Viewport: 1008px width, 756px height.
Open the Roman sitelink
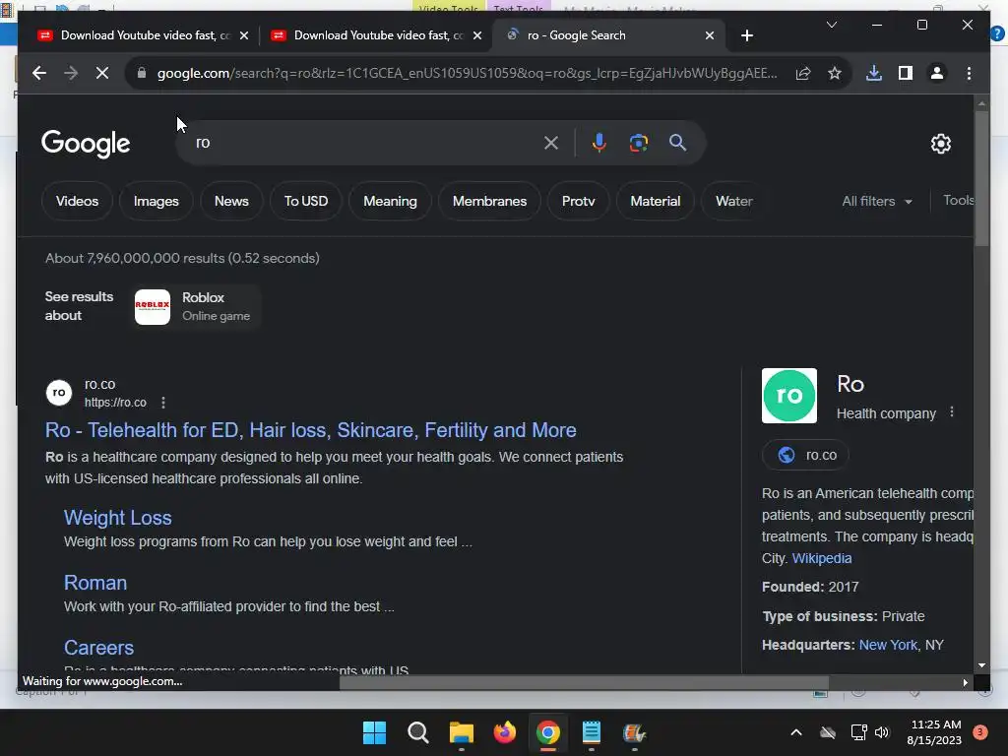tap(95, 583)
